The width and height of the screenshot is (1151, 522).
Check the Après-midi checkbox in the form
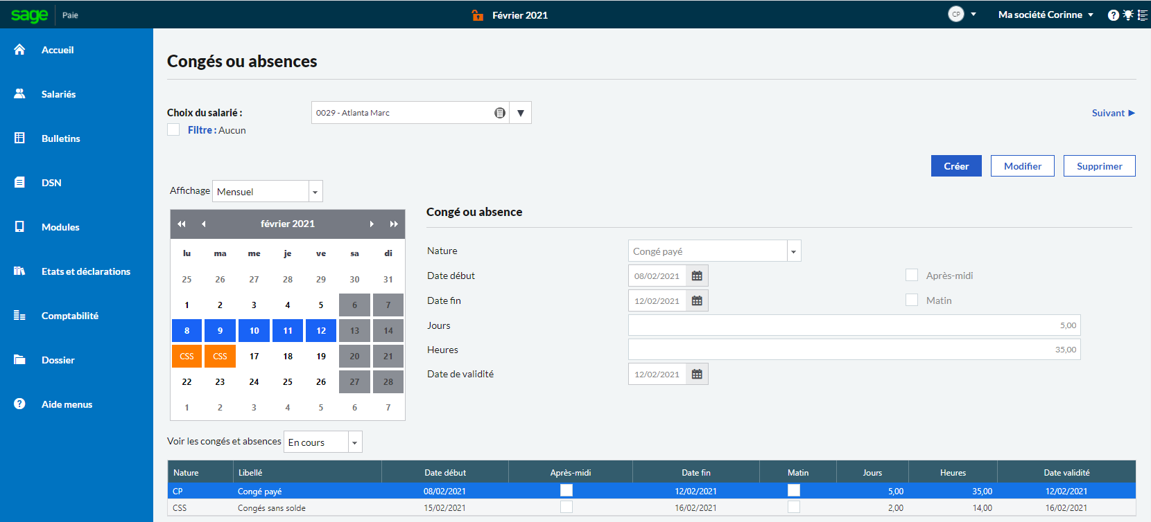[x=912, y=275]
